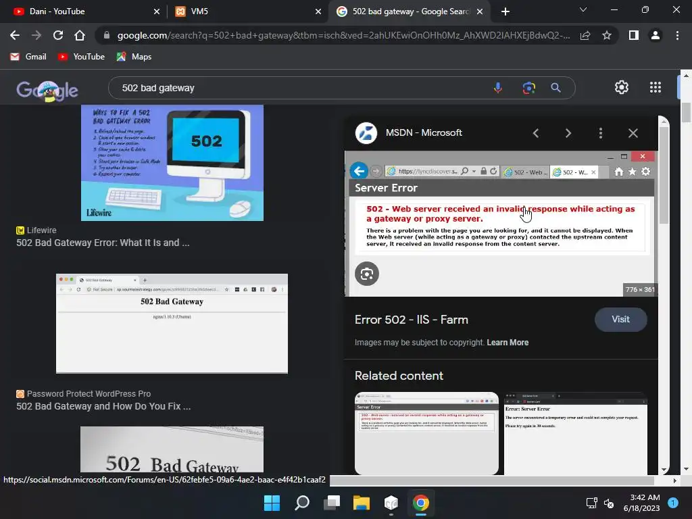This screenshot has width=692, height=519.
Task: Open the Lifewire 502 computer image
Action: point(172,162)
